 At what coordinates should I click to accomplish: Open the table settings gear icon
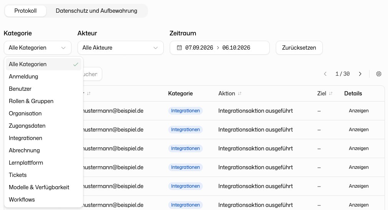tap(379, 74)
